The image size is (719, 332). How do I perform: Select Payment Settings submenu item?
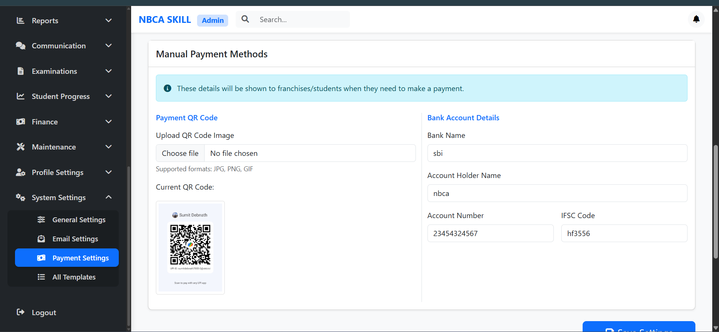(67, 258)
